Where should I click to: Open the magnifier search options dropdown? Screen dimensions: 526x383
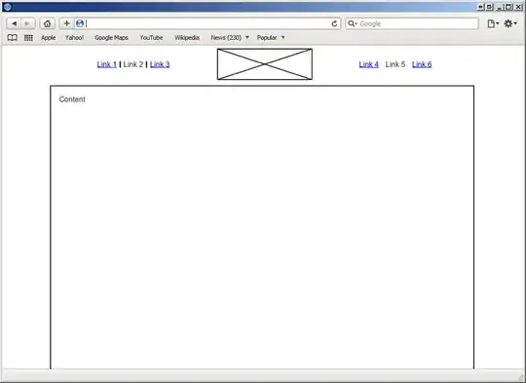353,23
